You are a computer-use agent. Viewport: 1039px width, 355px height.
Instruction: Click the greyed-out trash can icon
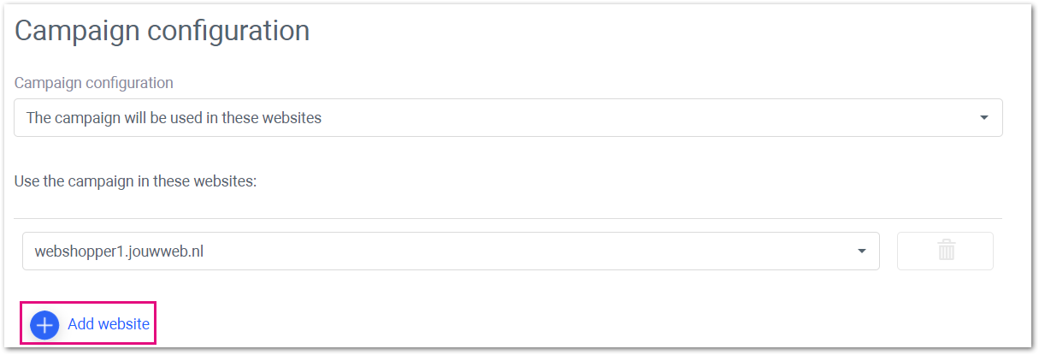point(946,251)
